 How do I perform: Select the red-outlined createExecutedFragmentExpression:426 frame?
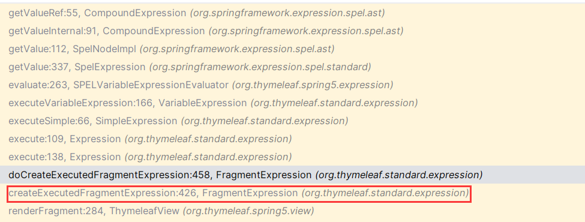point(239,193)
